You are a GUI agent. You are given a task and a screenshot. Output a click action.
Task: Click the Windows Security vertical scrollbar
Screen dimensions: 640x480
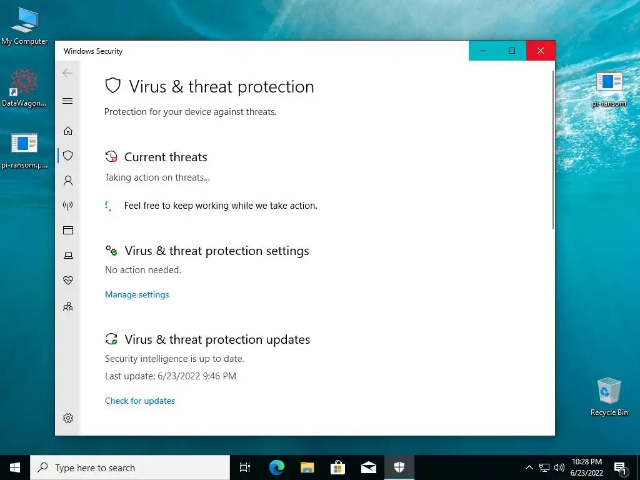pyautogui.click(x=553, y=150)
